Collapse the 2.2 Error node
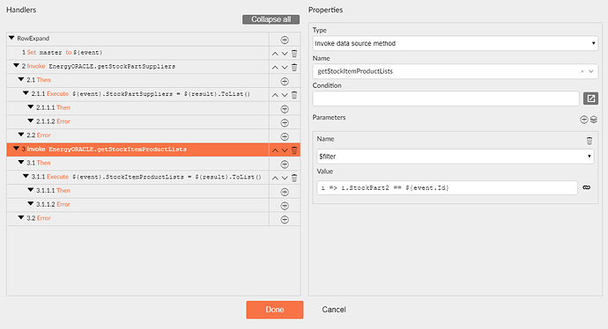Viewport: 608px width, 329px height. 21,135
